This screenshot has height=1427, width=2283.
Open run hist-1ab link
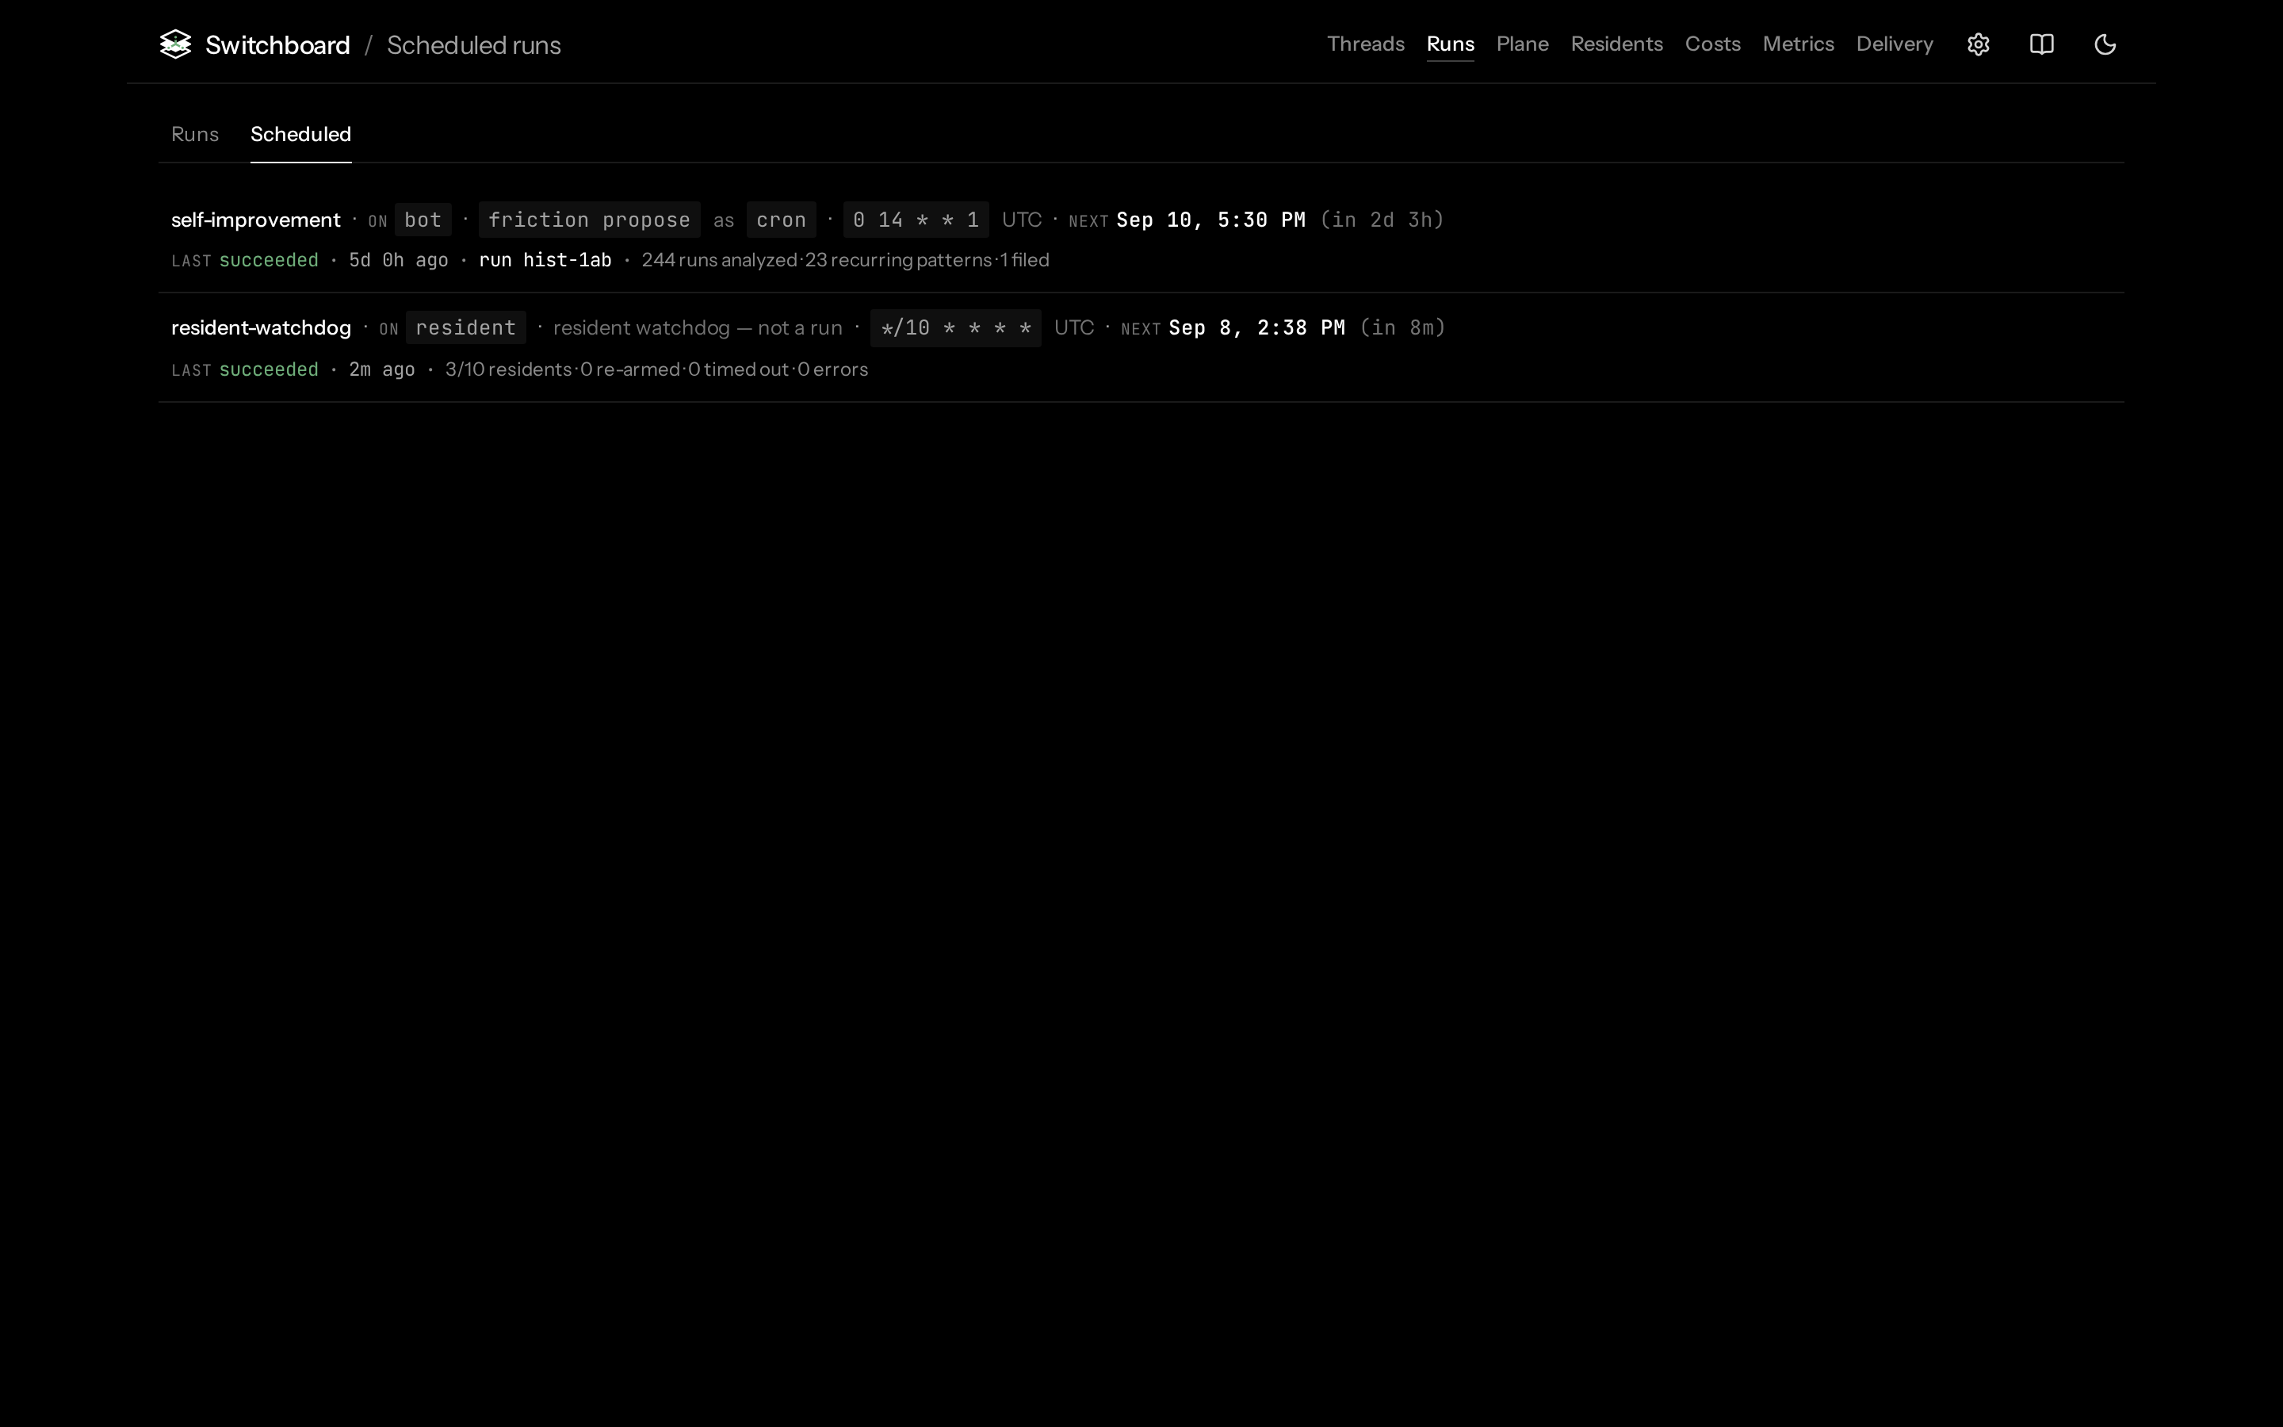(545, 259)
